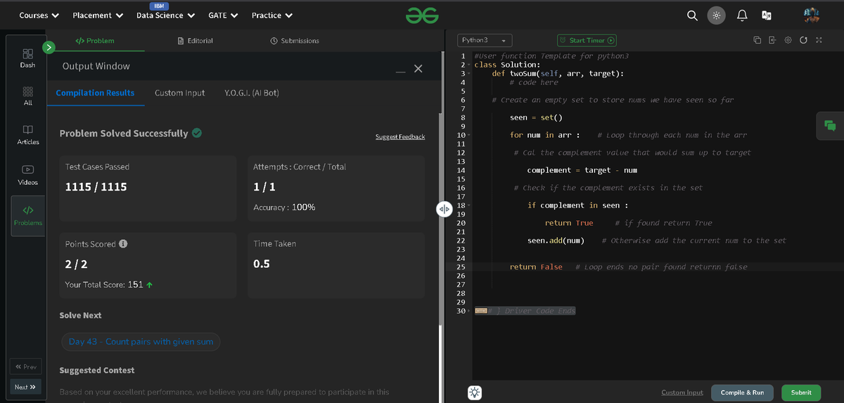Select Problems in the sidebar
This screenshot has height=403, width=844.
click(x=28, y=216)
